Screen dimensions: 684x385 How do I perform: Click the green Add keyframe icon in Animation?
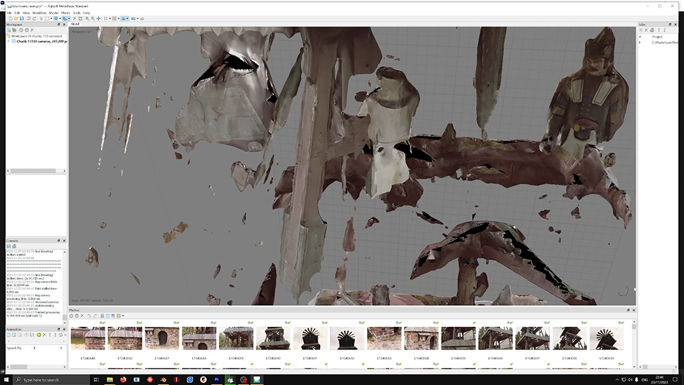39,334
